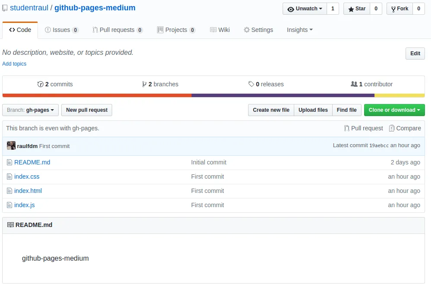View the 0 releases page
This screenshot has width=431, height=290.
pos(266,84)
